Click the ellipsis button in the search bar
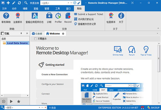Viewport: 161px width, 110px height. (x=42, y=108)
